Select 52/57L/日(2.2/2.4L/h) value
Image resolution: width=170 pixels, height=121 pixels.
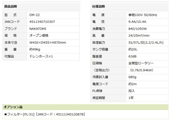(146, 42)
